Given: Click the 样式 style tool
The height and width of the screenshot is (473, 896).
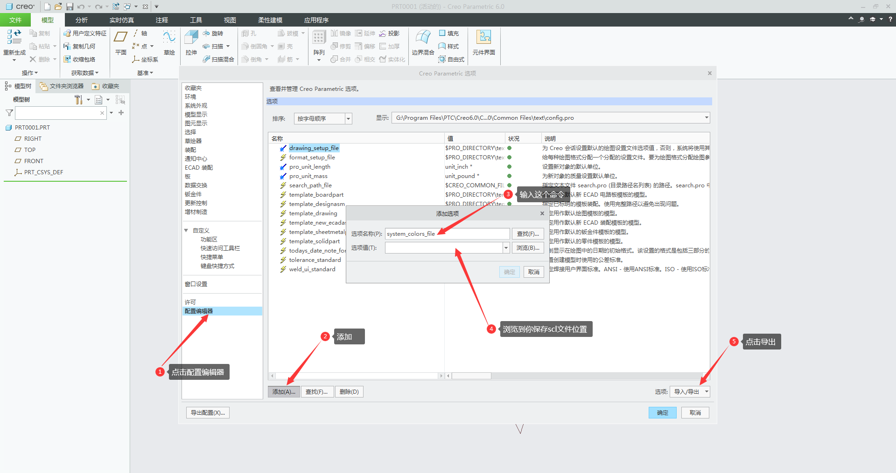Looking at the screenshot, I should pos(448,47).
